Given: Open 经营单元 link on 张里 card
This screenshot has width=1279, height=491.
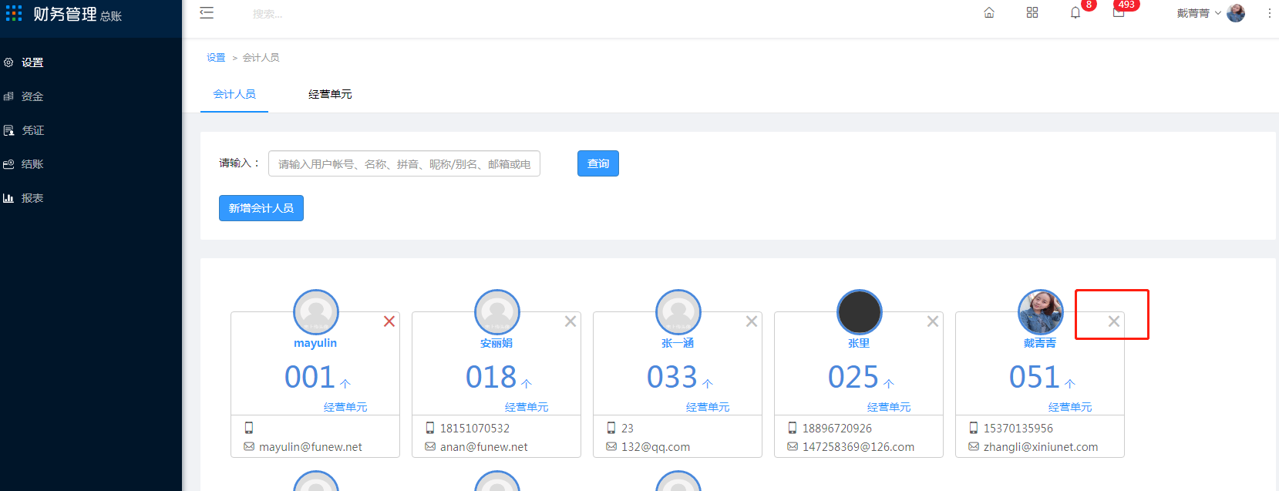Looking at the screenshot, I should click(889, 407).
